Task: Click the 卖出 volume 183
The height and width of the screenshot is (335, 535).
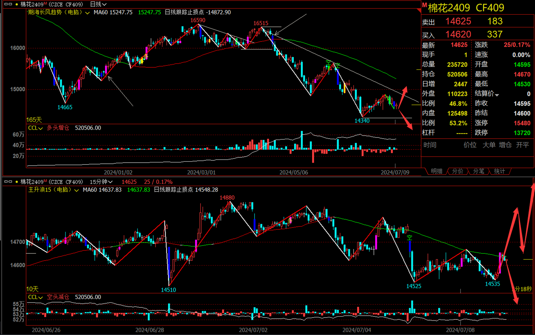Action: tap(495, 21)
